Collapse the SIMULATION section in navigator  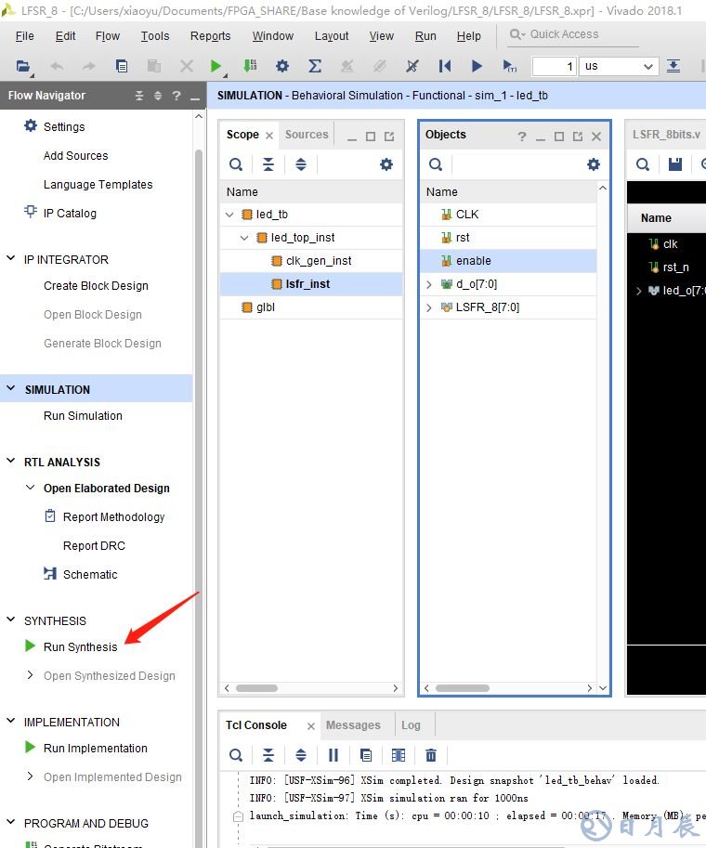pyautogui.click(x=11, y=389)
